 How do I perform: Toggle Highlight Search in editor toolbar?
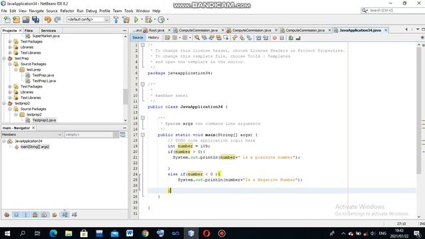[x=218, y=38]
